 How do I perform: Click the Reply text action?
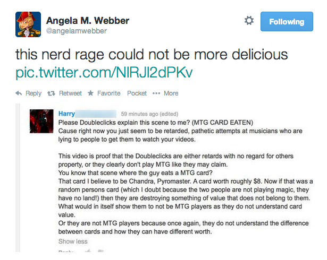[x=33, y=93]
